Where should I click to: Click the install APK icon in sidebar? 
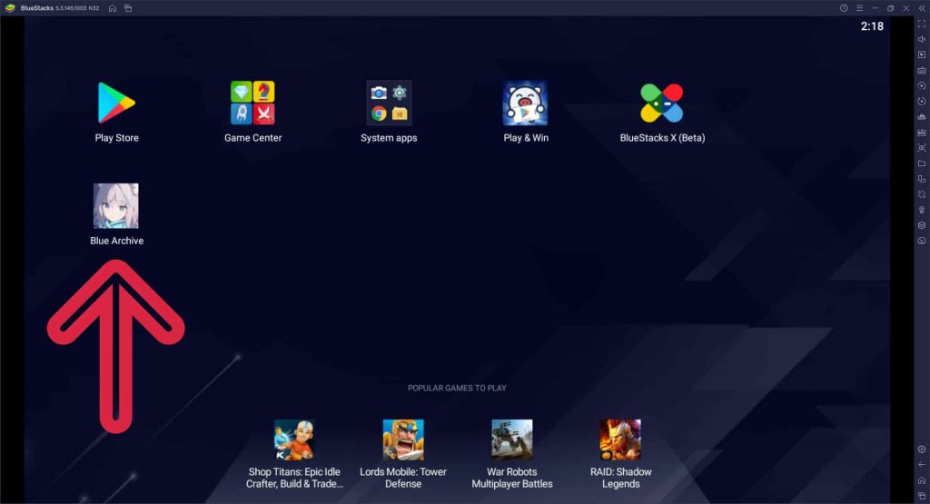(922, 133)
